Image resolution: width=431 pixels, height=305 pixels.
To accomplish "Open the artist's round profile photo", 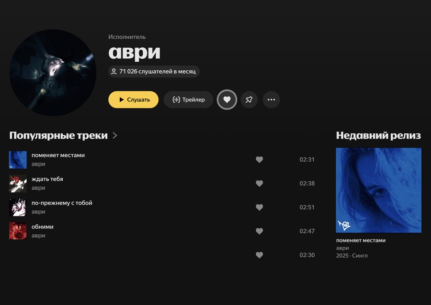I will pos(53,73).
